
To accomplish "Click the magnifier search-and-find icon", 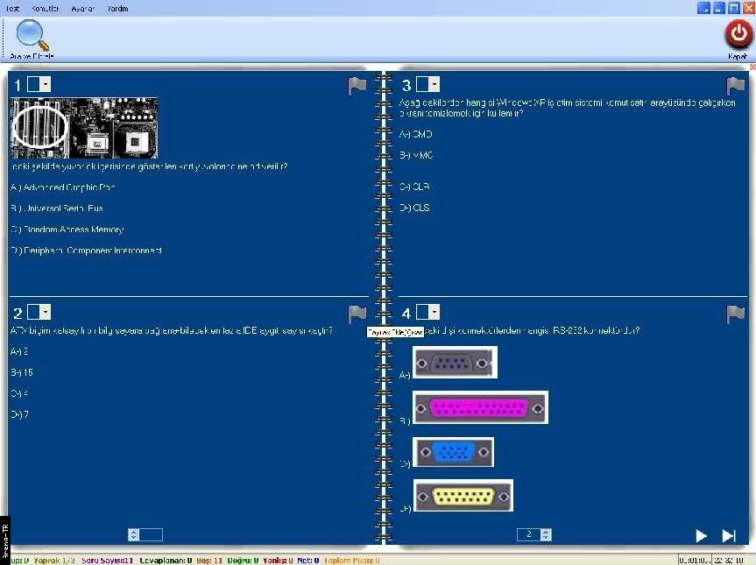I will (x=32, y=35).
